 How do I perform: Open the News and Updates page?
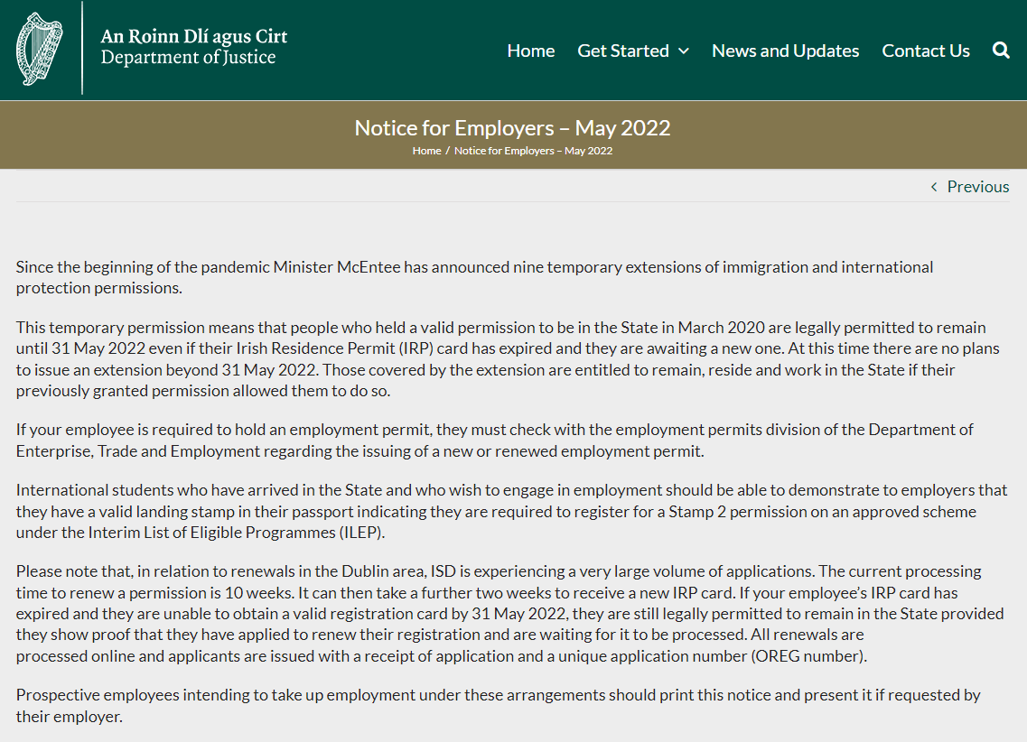785,51
